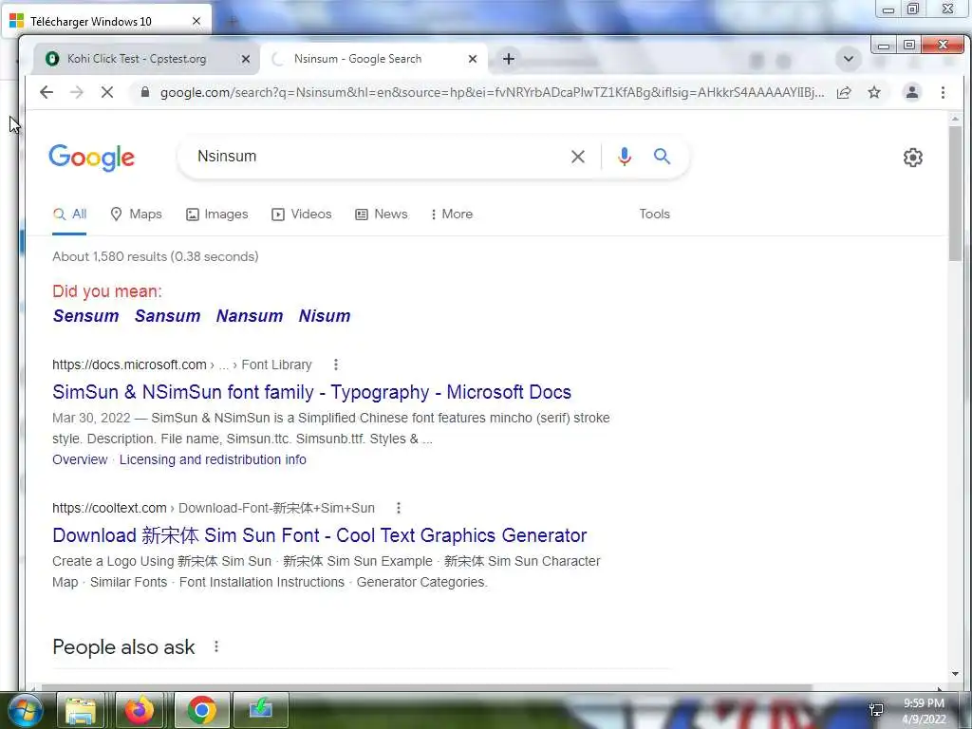Screen dimensions: 972x729
Task: Click the forward navigation arrow
Action: 77,92
